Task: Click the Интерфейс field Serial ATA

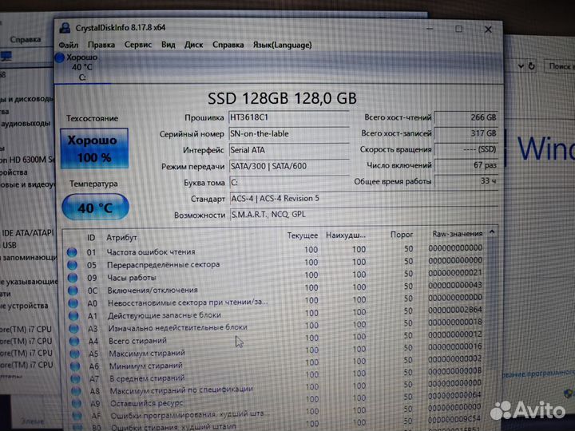Action: click(288, 150)
